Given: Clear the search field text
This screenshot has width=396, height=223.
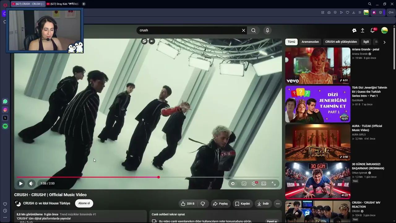Looking at the screenshot, I should (243, 30).
